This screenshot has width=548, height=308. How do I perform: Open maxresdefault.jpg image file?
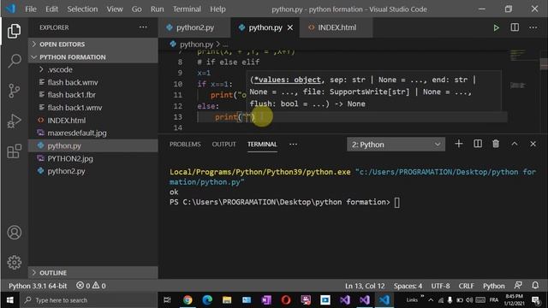point(93,133)
